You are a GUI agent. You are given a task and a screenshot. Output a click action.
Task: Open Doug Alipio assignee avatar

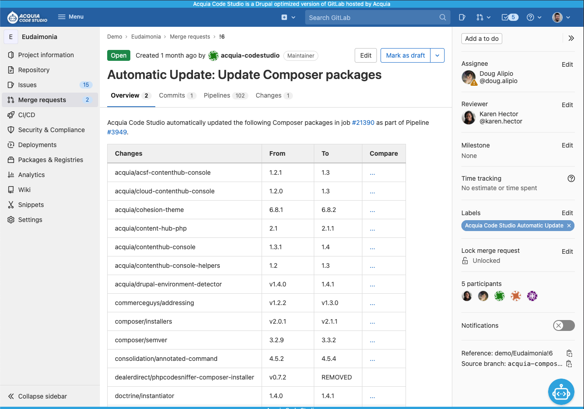point(469,78)
